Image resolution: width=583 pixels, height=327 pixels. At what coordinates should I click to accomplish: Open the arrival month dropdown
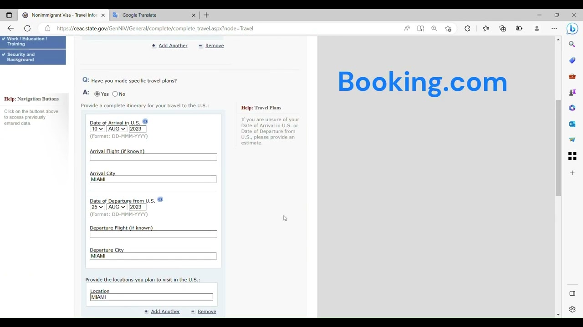[x=117, y=129]
